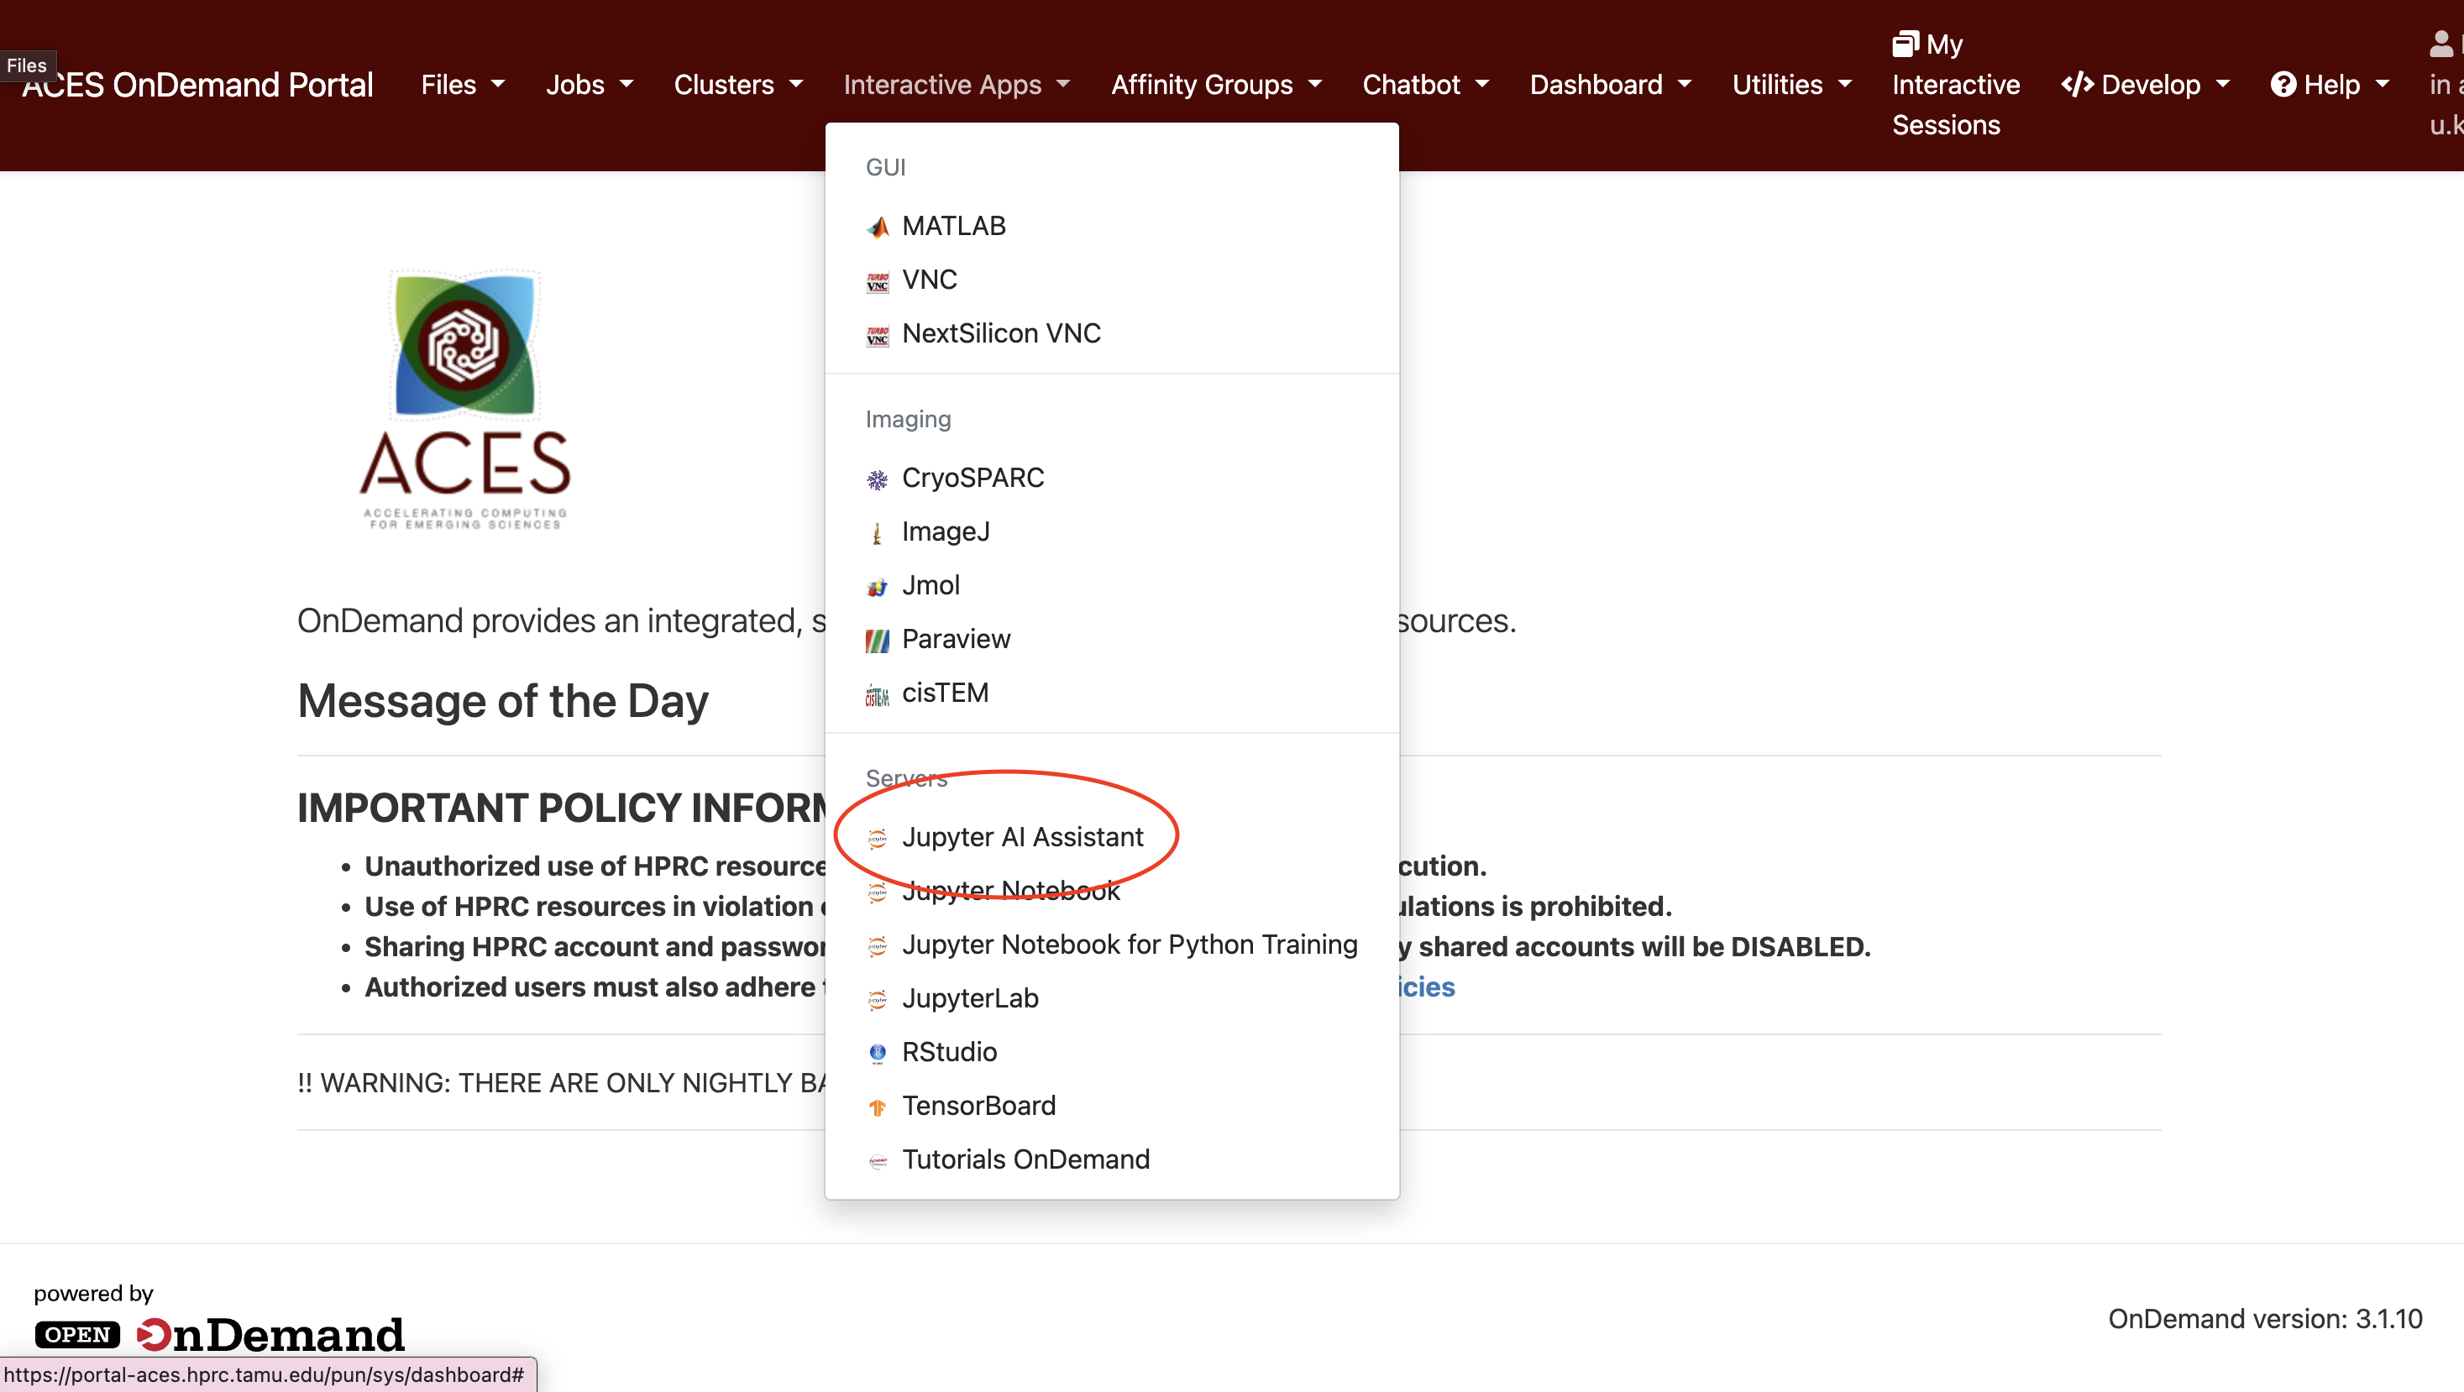Click the Jupyter AI Assistant icon
Screen dimensions: 2464x1392
click(877, 839)
